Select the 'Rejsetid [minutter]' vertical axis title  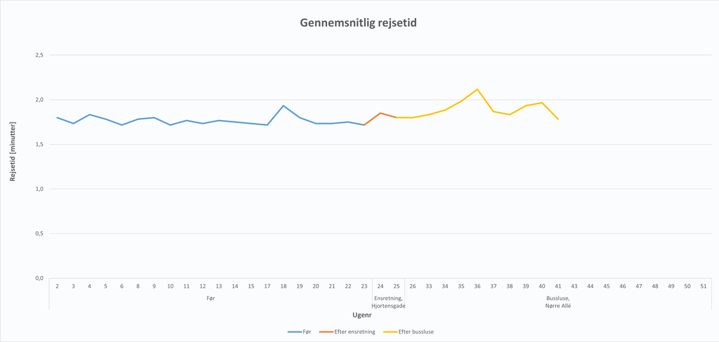(13, 151)
